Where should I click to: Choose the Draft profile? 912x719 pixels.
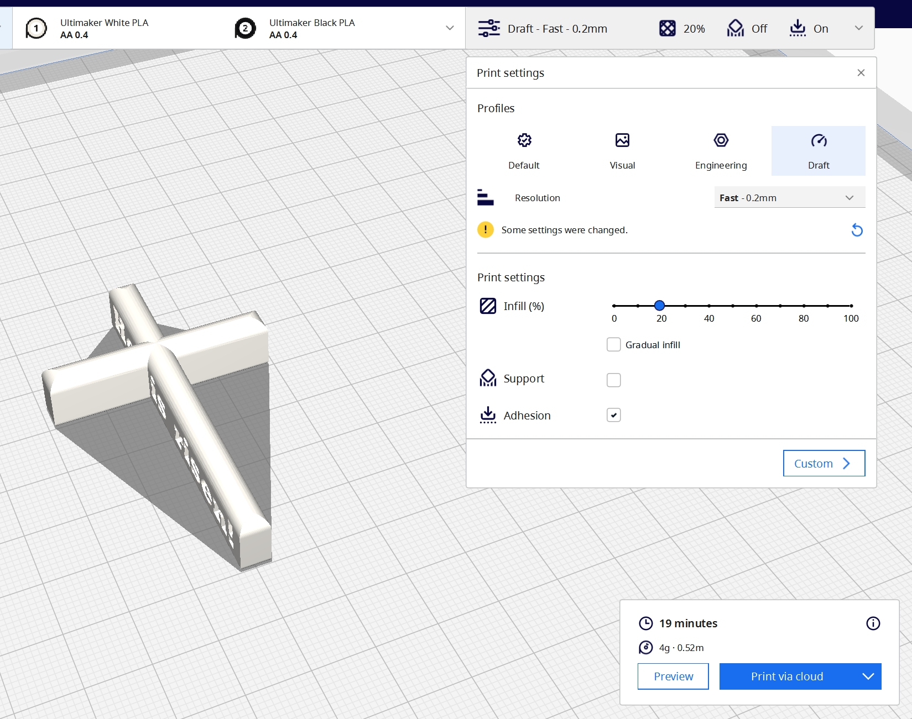tap(819, 151)
